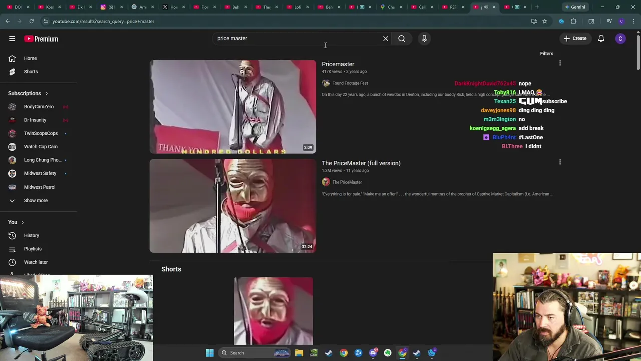Bookmark this page with the star
This screenshot has width=641, height=361.
pos(545,21)
